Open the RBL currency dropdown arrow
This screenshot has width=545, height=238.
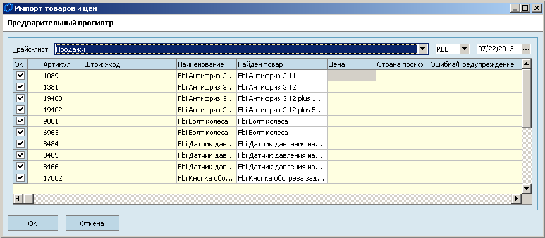tap(465, 49)
